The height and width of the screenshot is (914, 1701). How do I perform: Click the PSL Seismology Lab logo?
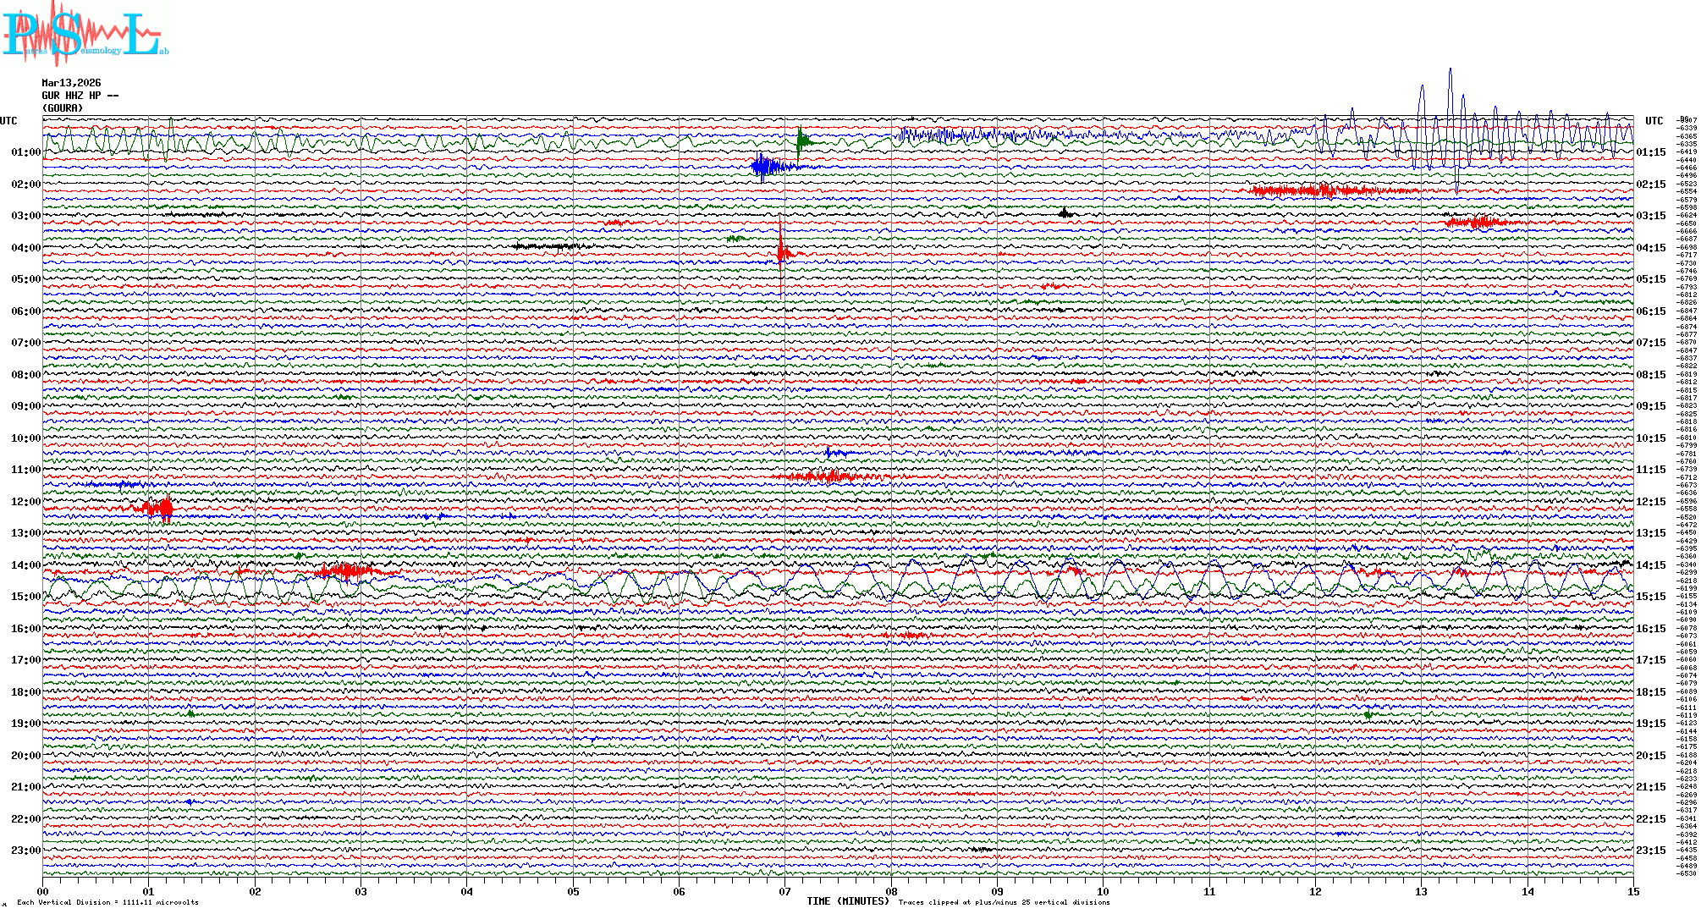(x=83, y=34)
